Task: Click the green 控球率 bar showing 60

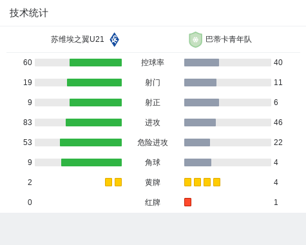Action: click(95, 63)
